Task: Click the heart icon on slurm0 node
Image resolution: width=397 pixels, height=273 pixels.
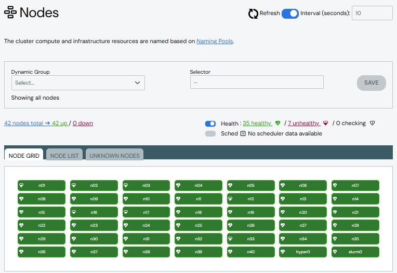Action: click(x=335, y=252)
